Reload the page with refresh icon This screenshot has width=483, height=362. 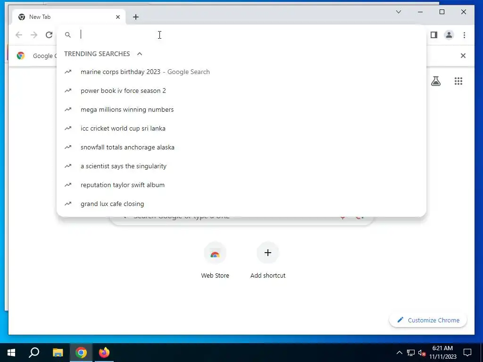pos(49,35)
